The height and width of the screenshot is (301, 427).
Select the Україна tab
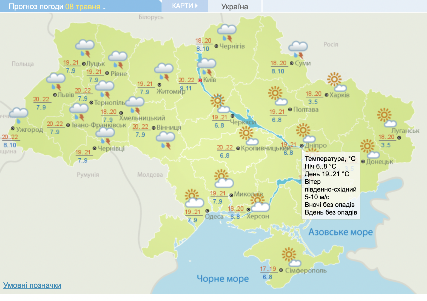(235, 7)
